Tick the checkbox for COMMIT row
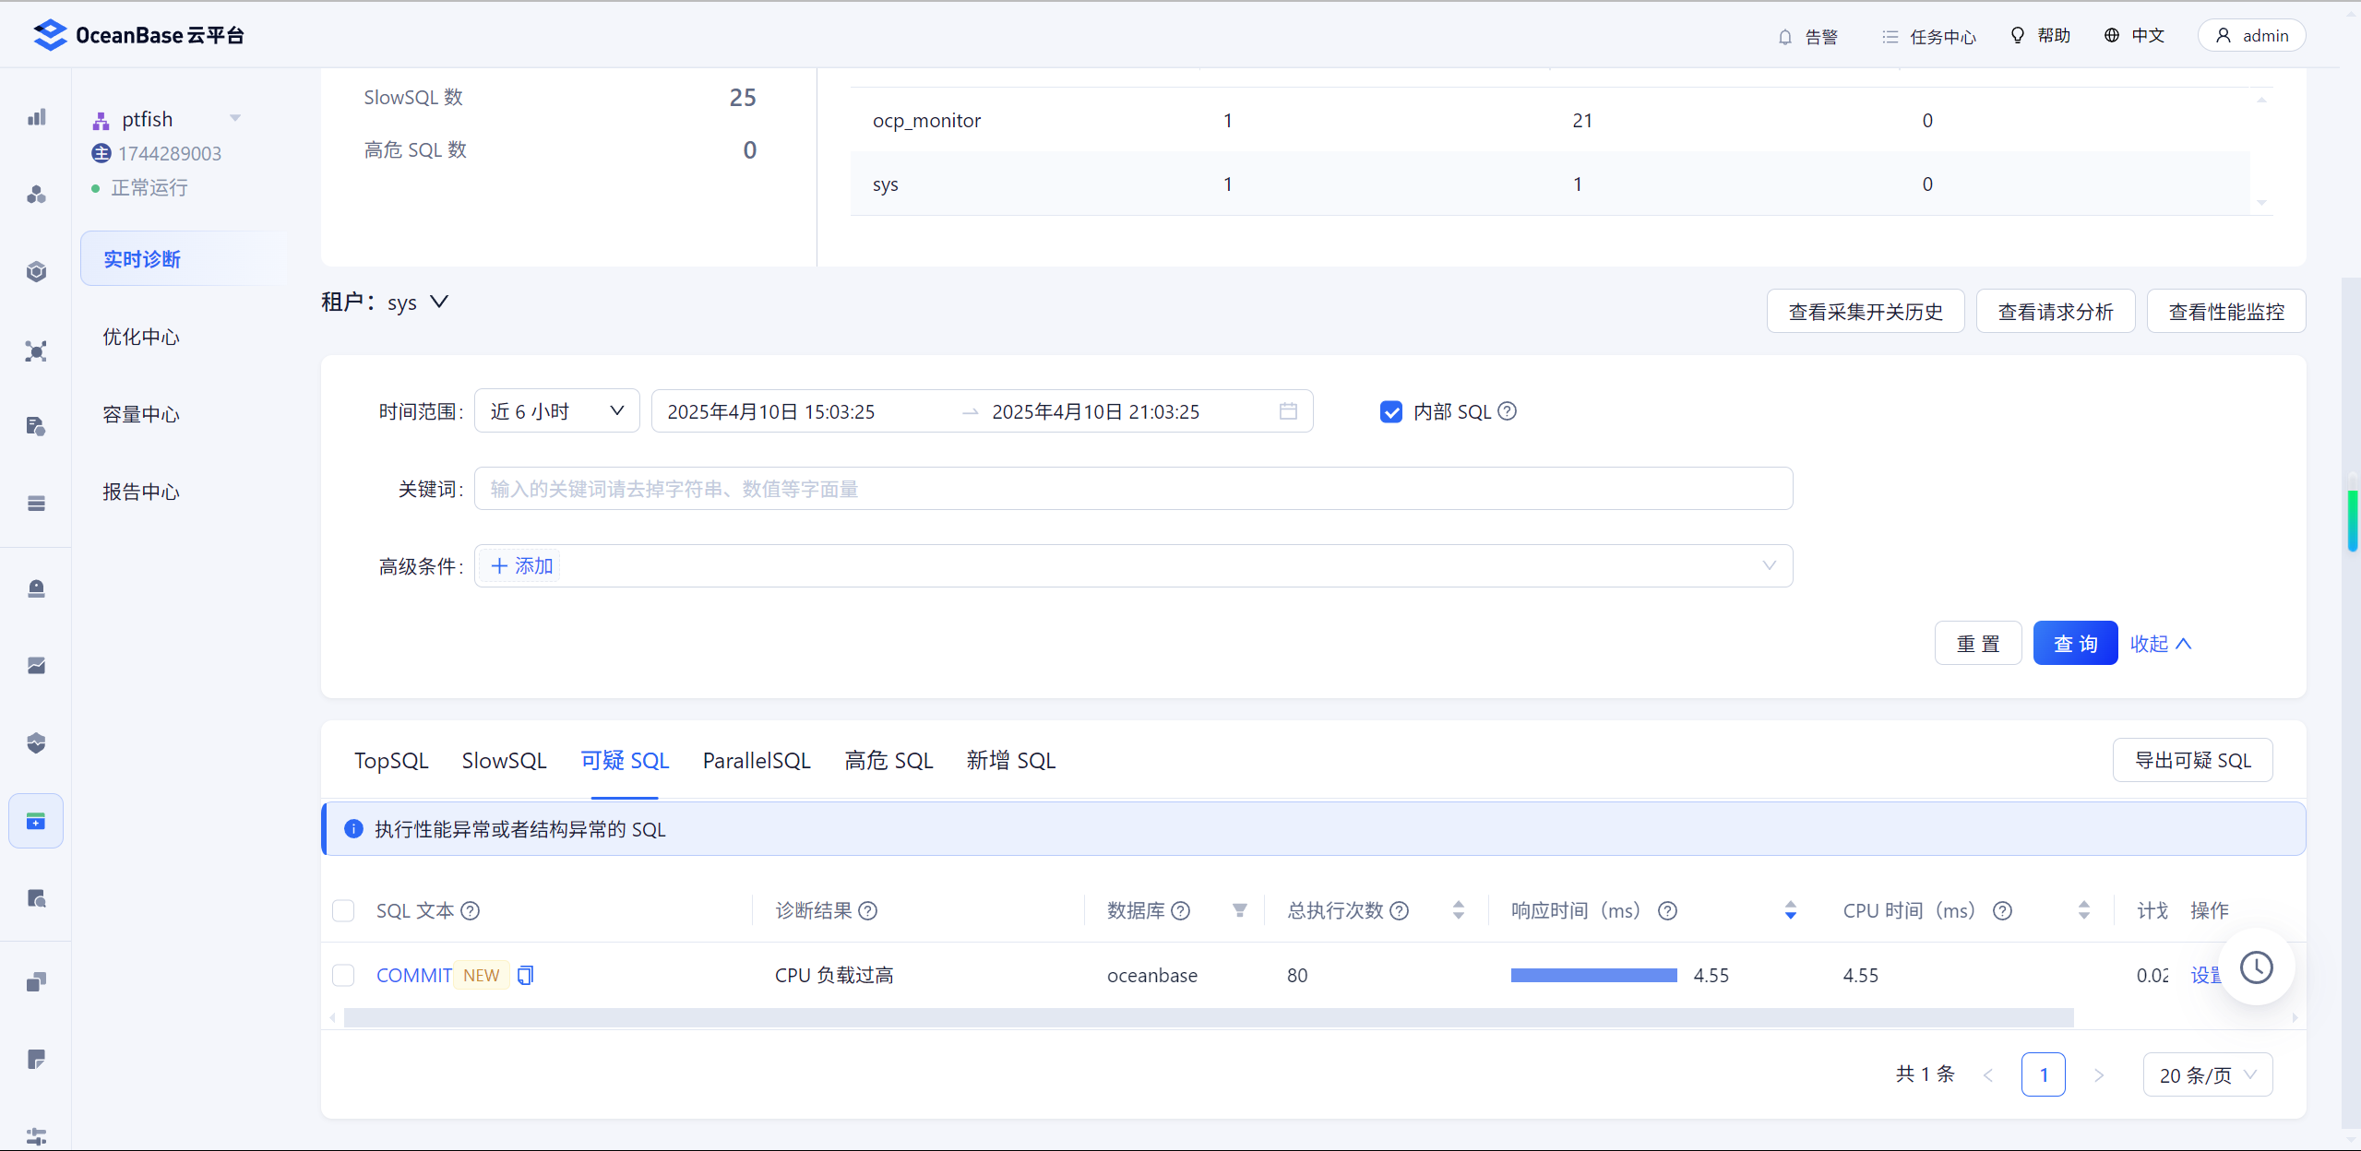This screenshot has width=2361, height=1151. pos(343,976)
